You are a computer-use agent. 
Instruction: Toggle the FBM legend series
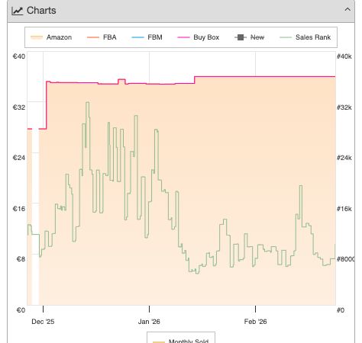pos(147,37)
